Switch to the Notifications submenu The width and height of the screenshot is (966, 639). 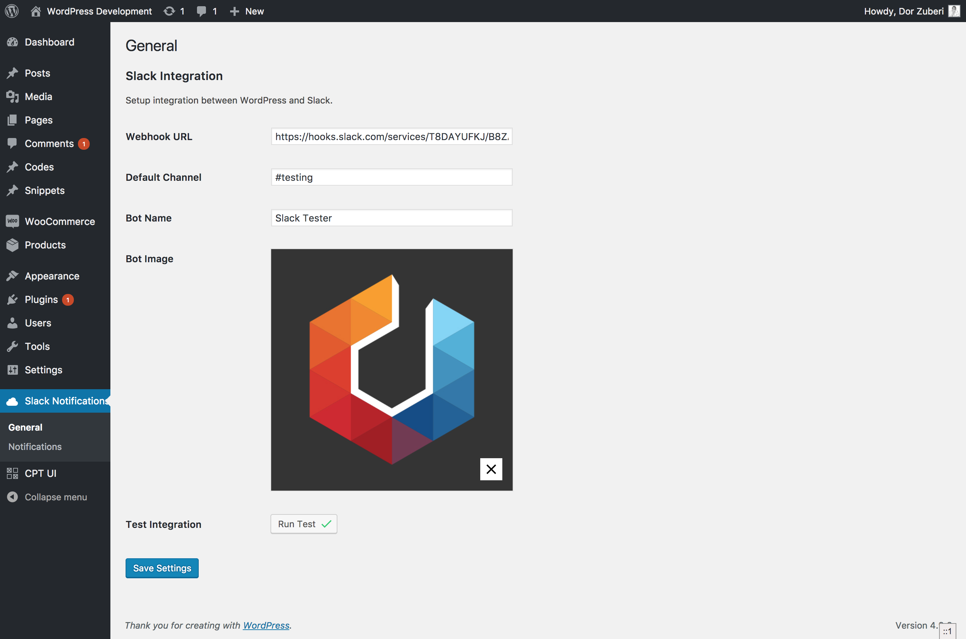(x=35, y=447)
